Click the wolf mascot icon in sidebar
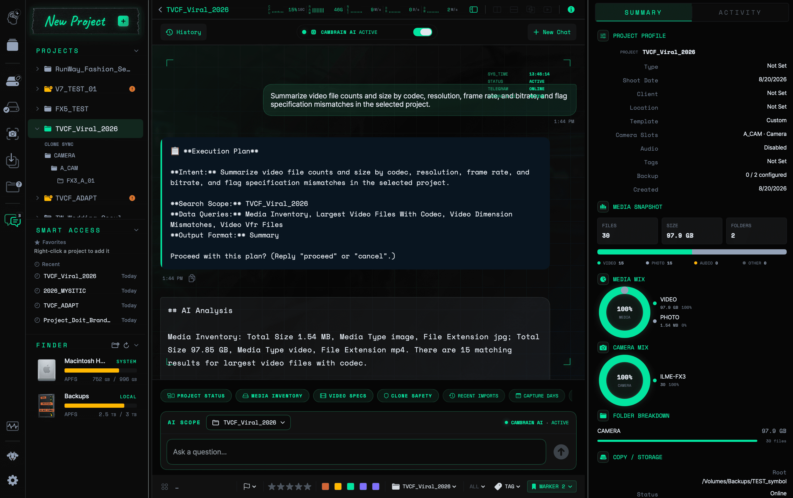The image size is (793, 498). [13, 456]
